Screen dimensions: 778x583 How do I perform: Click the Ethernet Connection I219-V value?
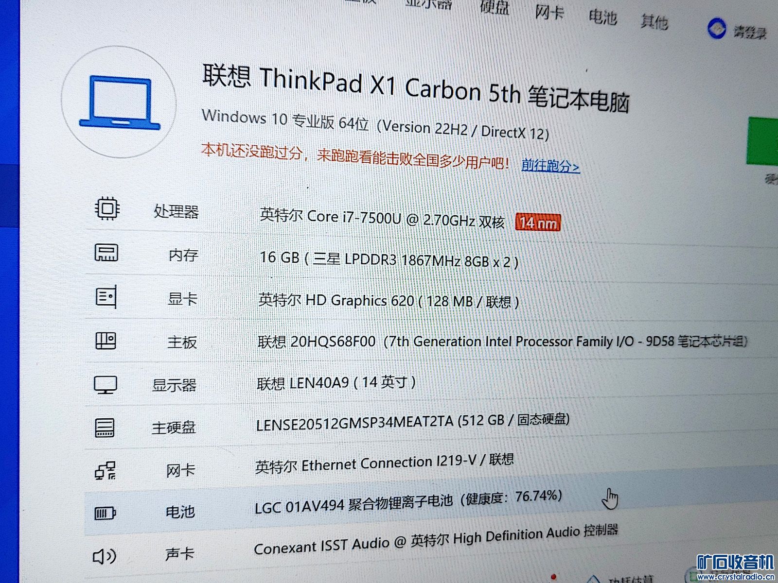384,463
